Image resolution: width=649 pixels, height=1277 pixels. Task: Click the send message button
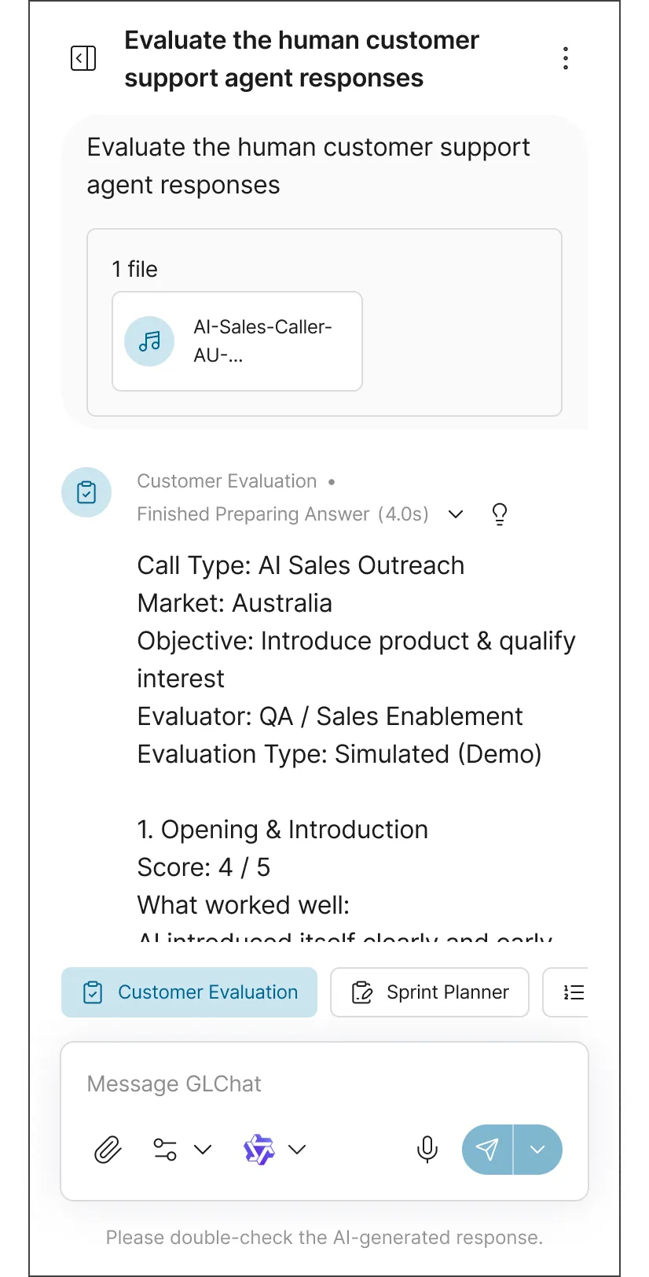(x=487, y=1149)
